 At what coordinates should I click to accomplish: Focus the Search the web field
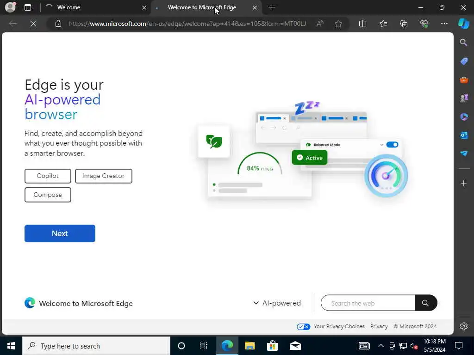(x=368, y=303)
